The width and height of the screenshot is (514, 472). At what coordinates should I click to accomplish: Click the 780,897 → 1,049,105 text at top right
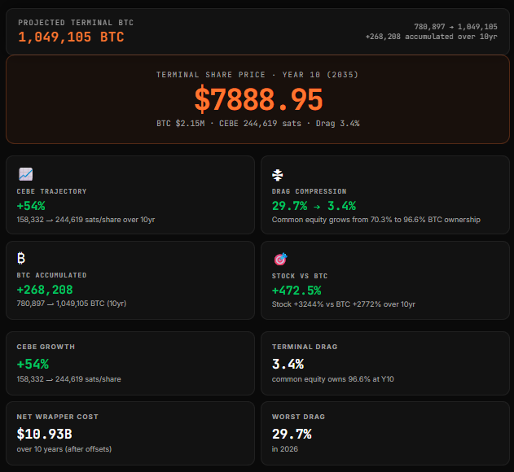(455, 27)
